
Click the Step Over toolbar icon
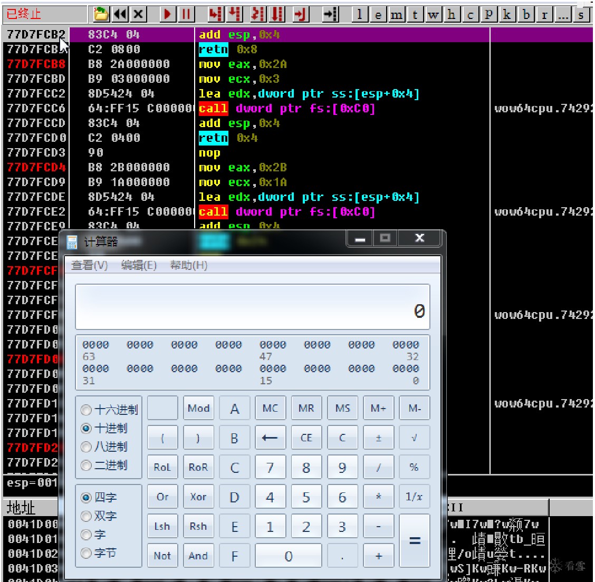235,14
